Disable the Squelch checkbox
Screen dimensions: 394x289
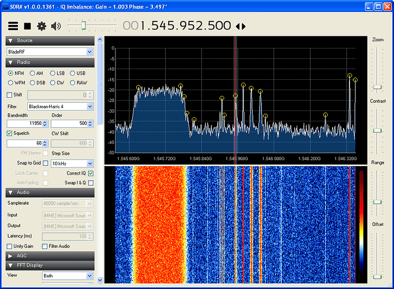coord(10,133)
